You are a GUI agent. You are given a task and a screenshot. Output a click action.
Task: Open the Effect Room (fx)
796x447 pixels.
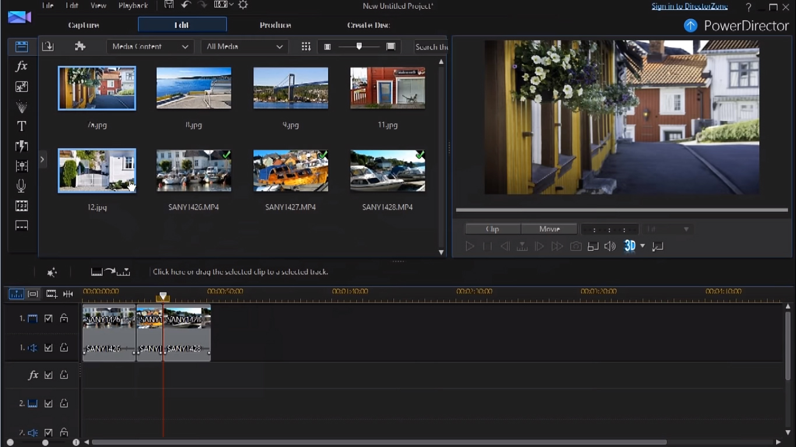[22, 66]
